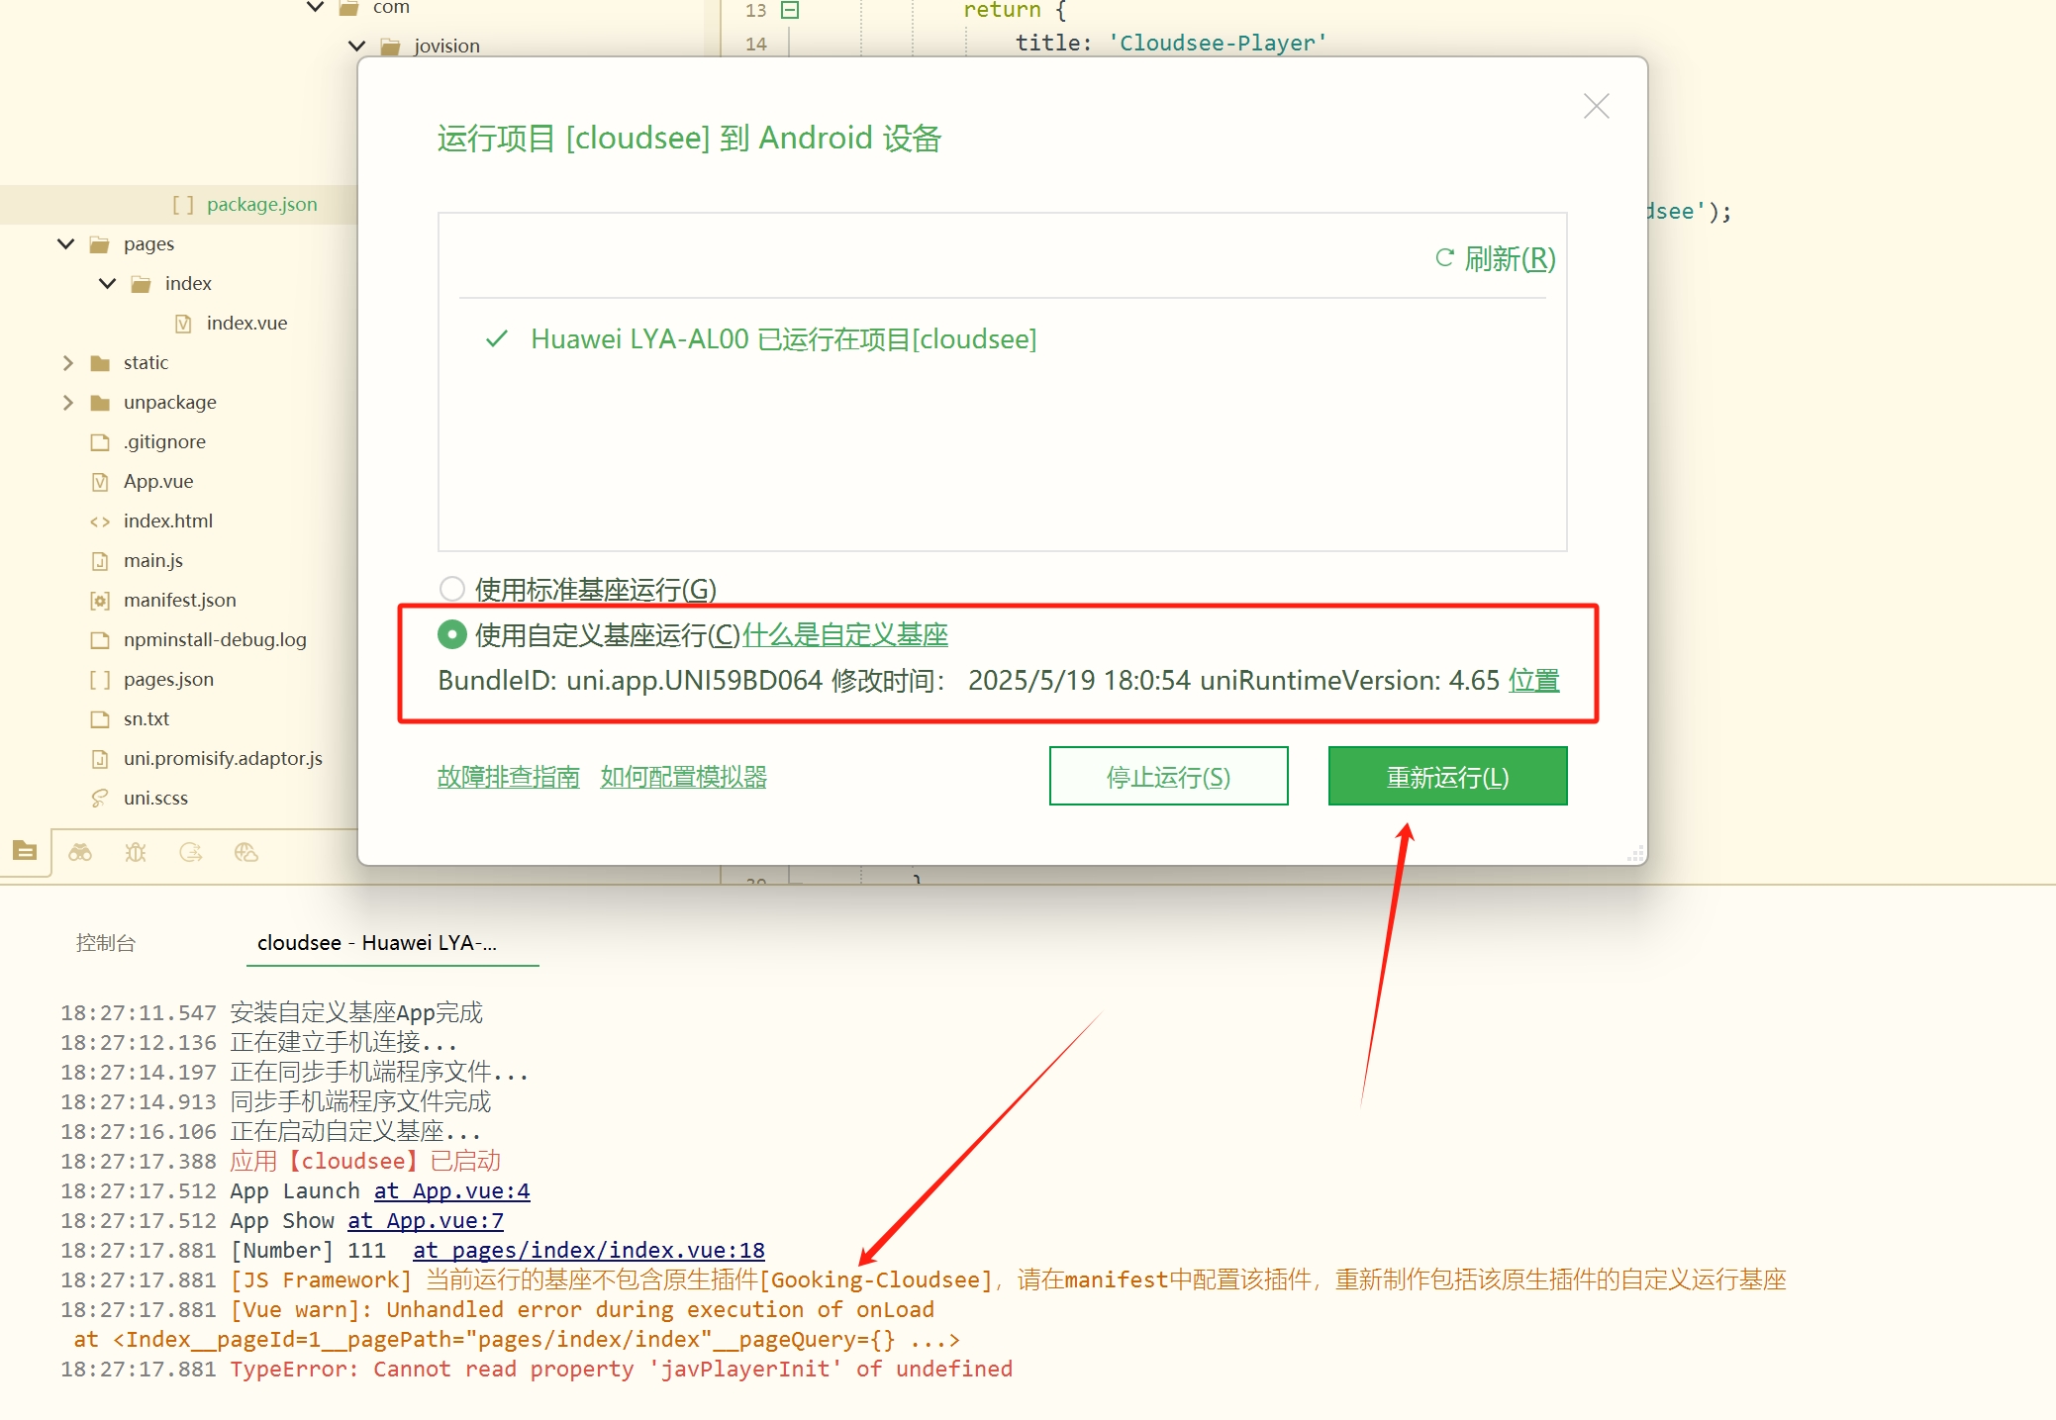Switch to the 控制台 console tab
This screenshot has width=2056, height=1420.
pos(106,943)
